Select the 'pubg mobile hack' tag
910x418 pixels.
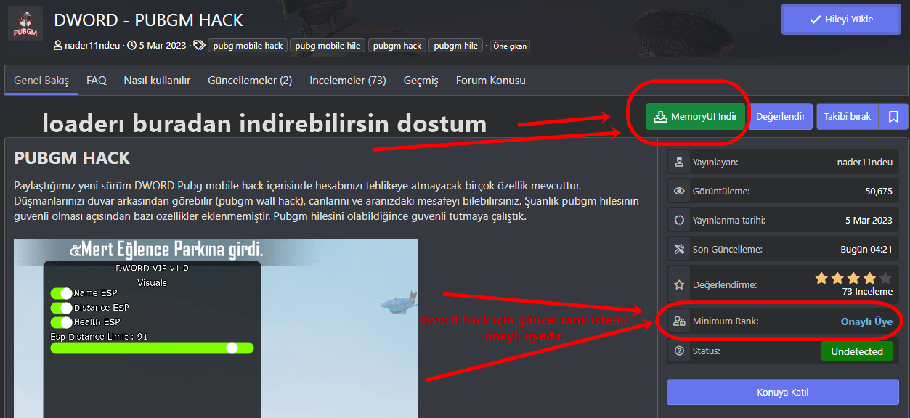pyautogui.click(x=248, y=45)
